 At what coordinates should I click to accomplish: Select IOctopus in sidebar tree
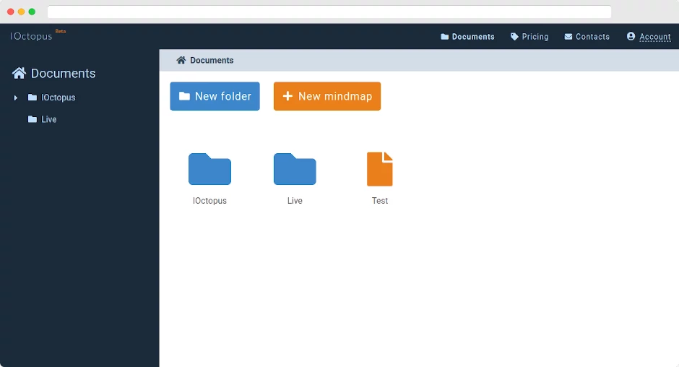click(59, 98)
